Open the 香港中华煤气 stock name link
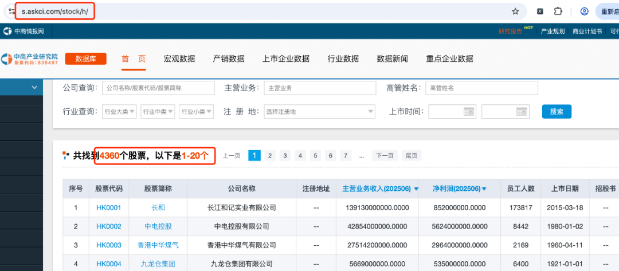The width and height of the screenshot is (619, 271). (158, 245)
